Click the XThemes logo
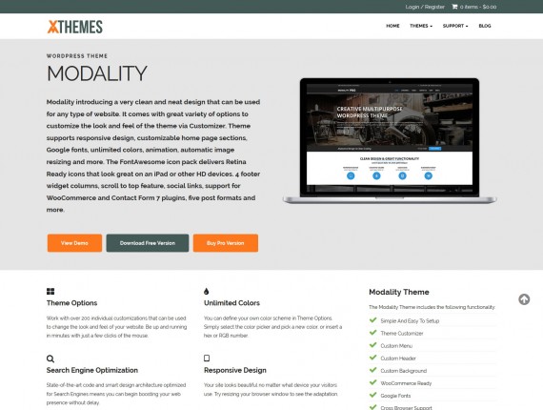The width and height of the screenshot is (543, 410). pyautogui.click(x=75, y=27)
